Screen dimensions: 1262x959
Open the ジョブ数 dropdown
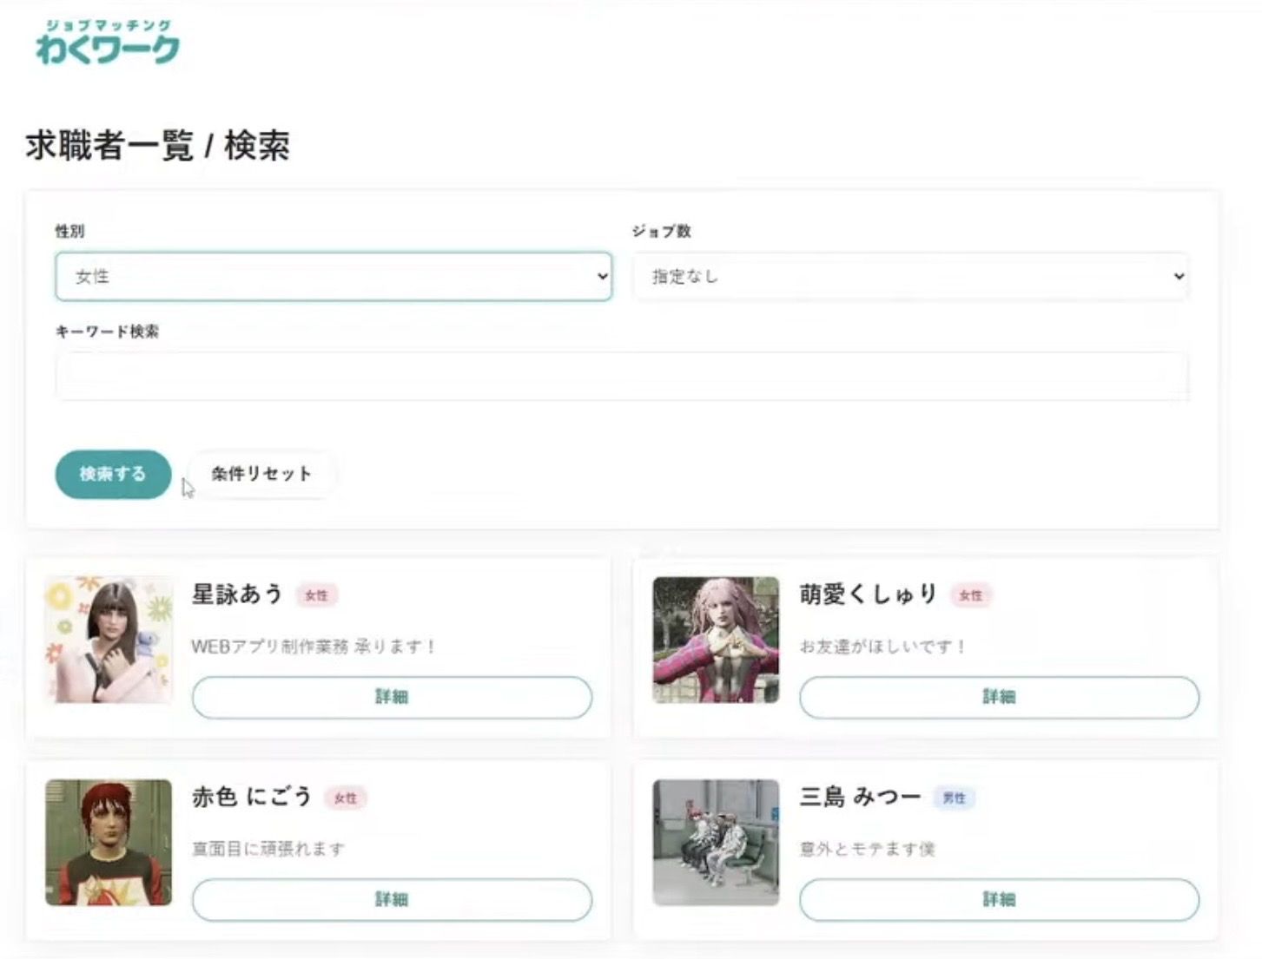910,276
